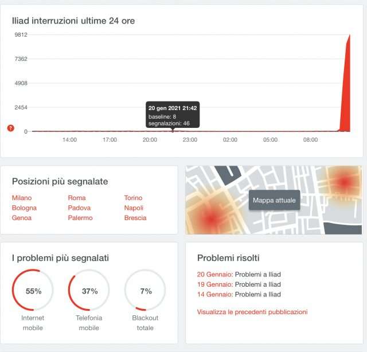
Task: Click the 7% Blackout totale gauge
Action: point(145,290)
